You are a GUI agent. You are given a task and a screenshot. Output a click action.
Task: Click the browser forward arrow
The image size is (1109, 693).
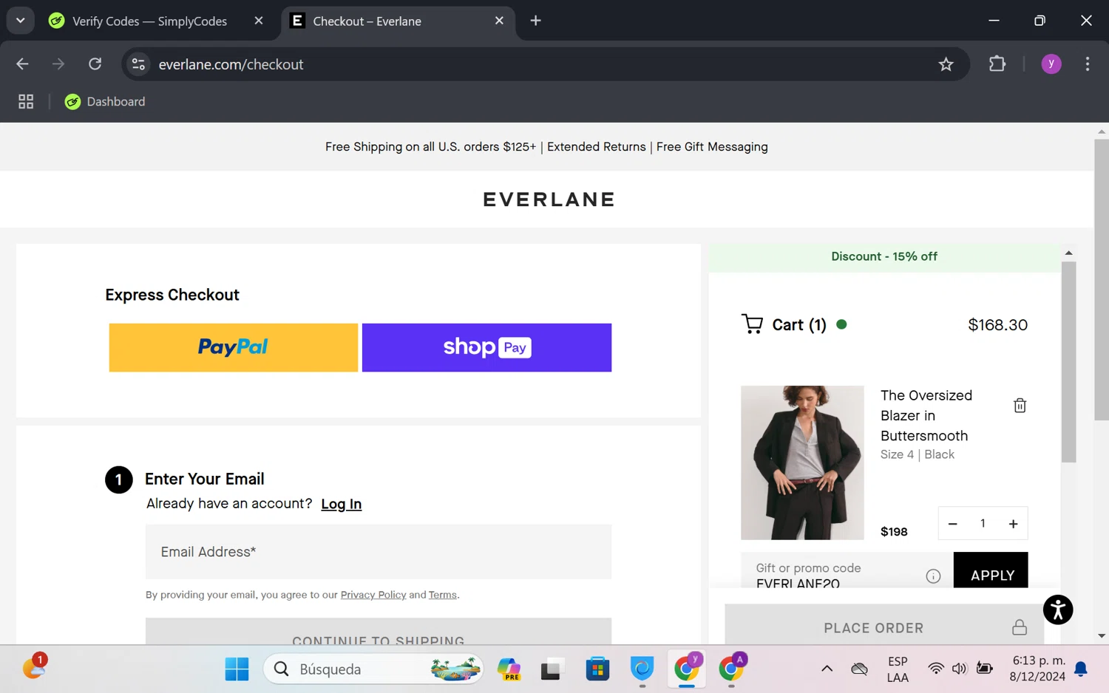click(x=58, y=64)
